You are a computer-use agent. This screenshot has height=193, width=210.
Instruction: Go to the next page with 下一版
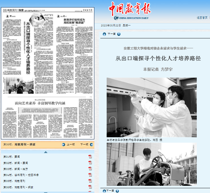coord(84,144)
